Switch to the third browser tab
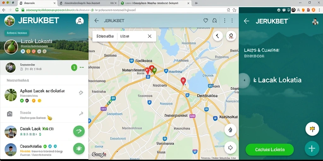Image resolution: width=323 pixels, height=161 pixels. 155,3
